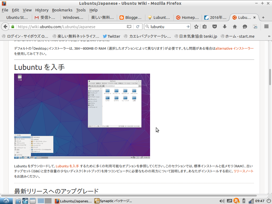Switch to the Lubunt... lightbulb tab
This screenshot has width=272, height=204.
pos(159,18)
